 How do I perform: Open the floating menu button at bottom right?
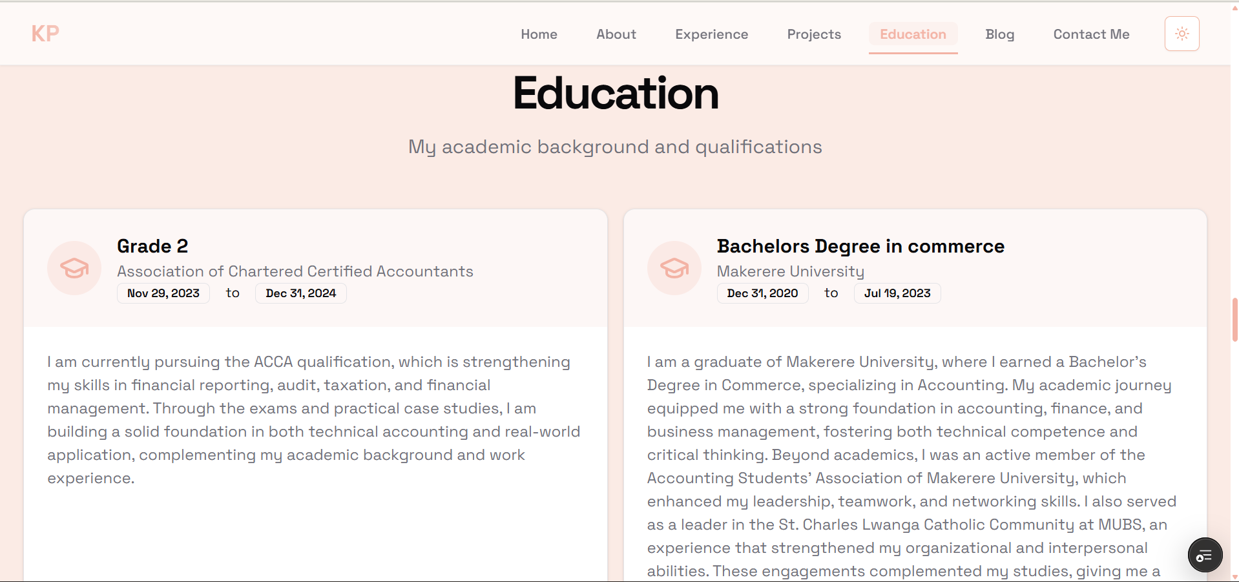point(1205,555)
